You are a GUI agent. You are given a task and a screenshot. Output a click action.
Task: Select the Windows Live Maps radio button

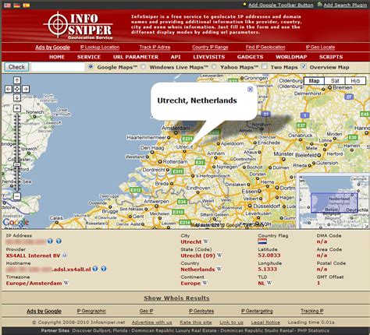143,67
